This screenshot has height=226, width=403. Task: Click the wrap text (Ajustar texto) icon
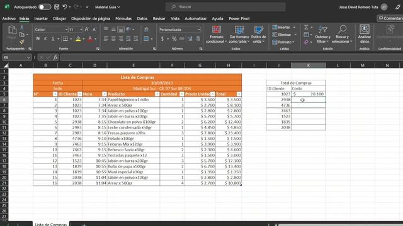coord(146,30)
